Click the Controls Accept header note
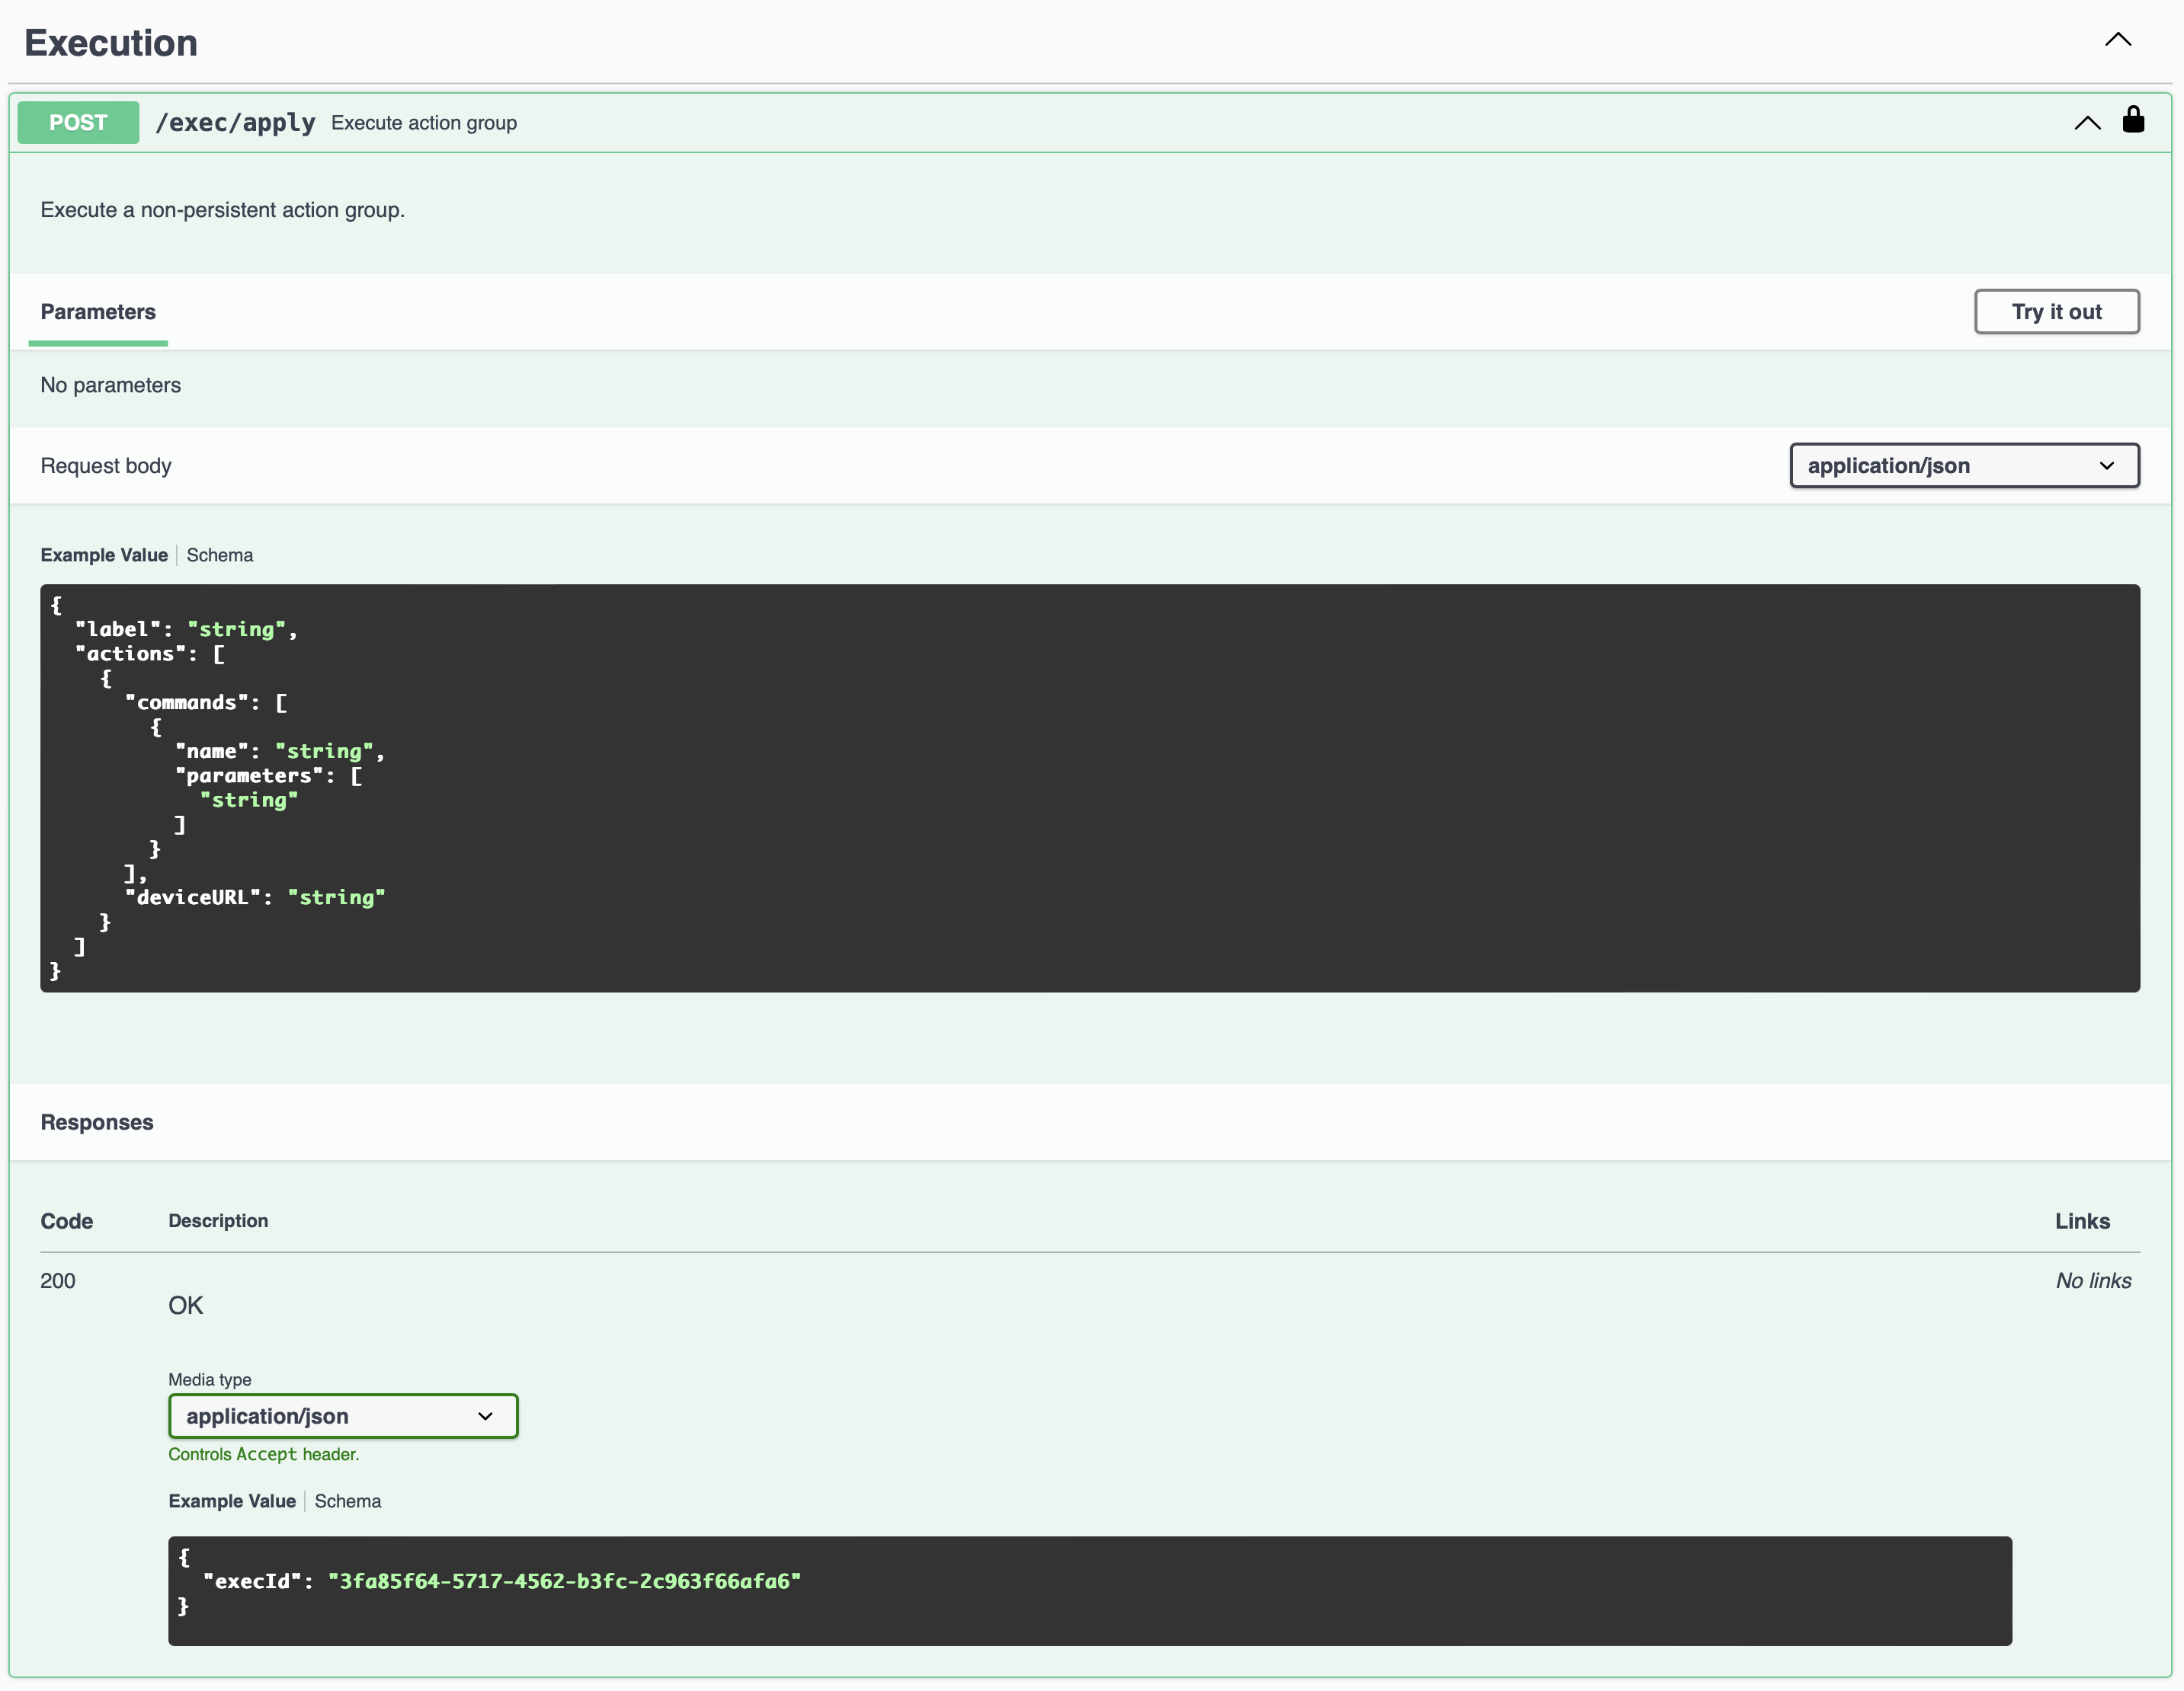The width and height of the screenshot is (2184, 1691). (x=263, y=1455)
